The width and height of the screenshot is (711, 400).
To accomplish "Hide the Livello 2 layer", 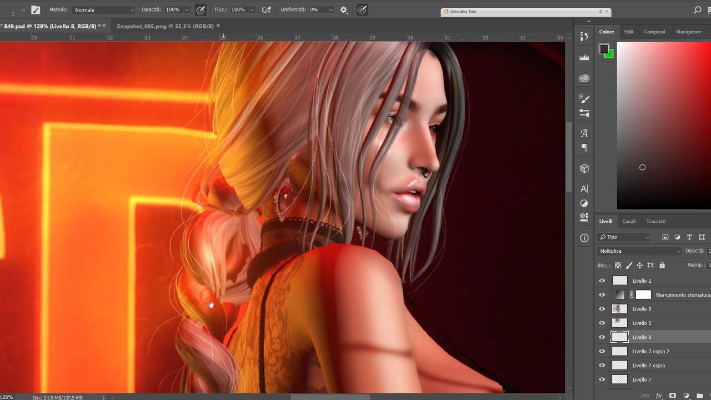I will [602, 281].
